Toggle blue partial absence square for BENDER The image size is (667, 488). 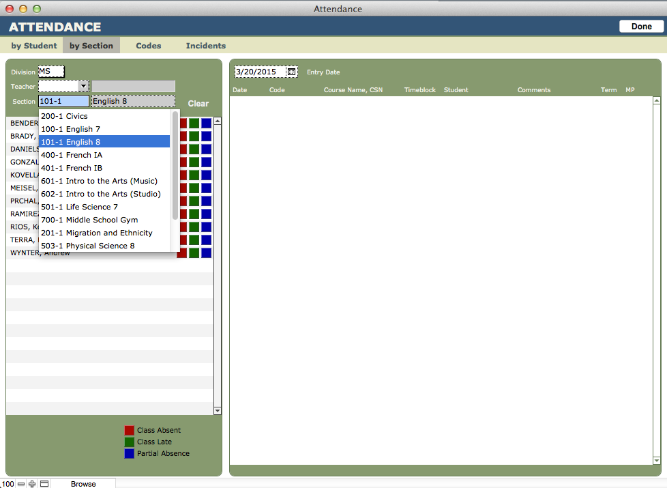(206, 124)
